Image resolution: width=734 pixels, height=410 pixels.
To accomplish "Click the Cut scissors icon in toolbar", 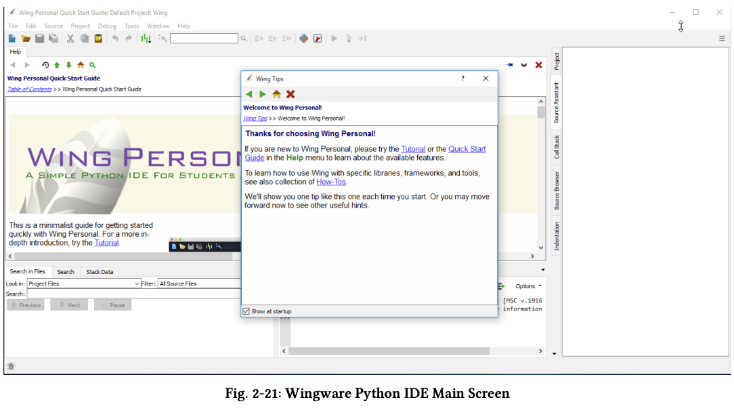I will (x=70, y=39).
